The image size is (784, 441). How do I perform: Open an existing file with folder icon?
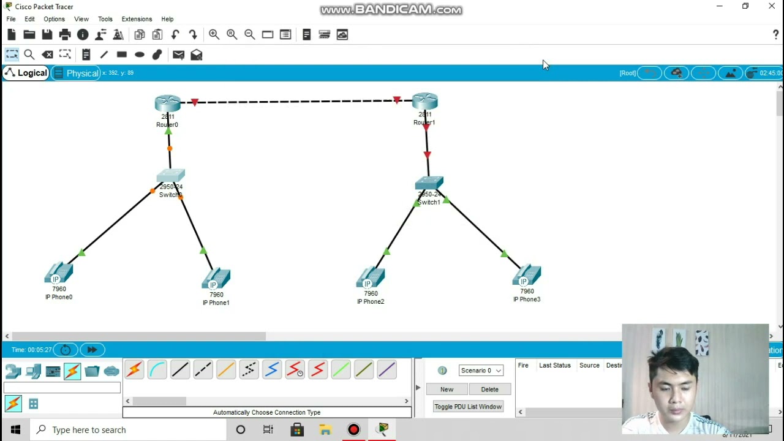pos(29,35)
